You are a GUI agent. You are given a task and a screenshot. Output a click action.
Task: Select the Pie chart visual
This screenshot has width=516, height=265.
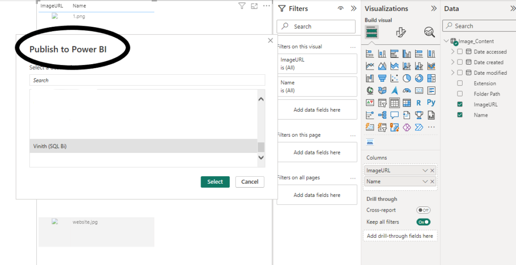(x=407, y=78)
